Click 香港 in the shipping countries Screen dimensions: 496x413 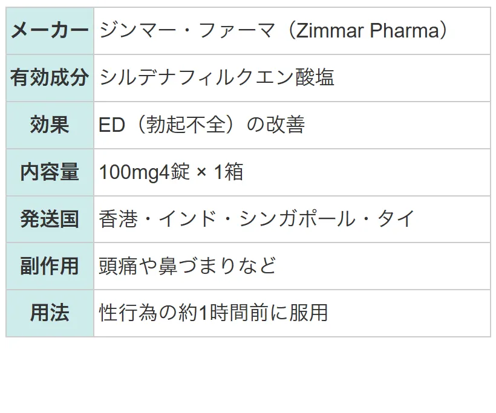[119, 219]
